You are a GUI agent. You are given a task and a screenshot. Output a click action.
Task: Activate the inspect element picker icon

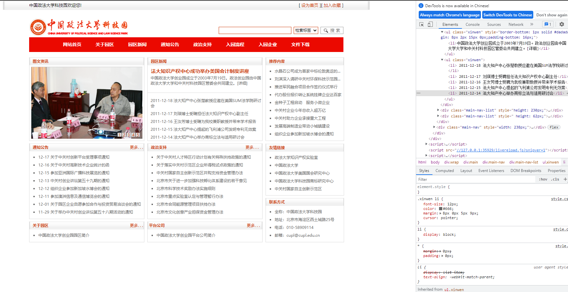coord(422,24)
